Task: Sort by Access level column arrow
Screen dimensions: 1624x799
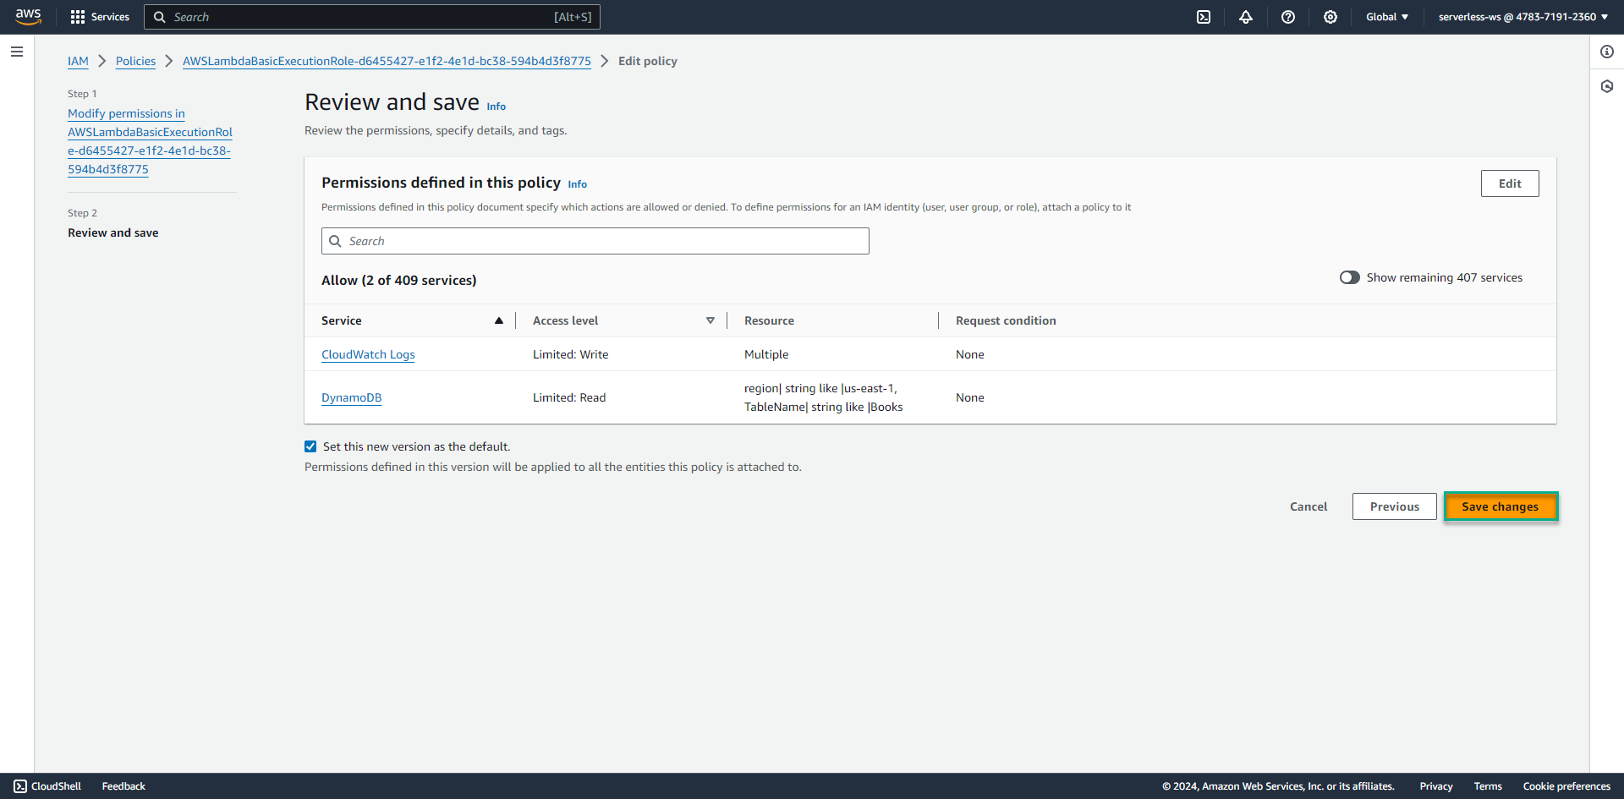Action: [x=710, y=320]
